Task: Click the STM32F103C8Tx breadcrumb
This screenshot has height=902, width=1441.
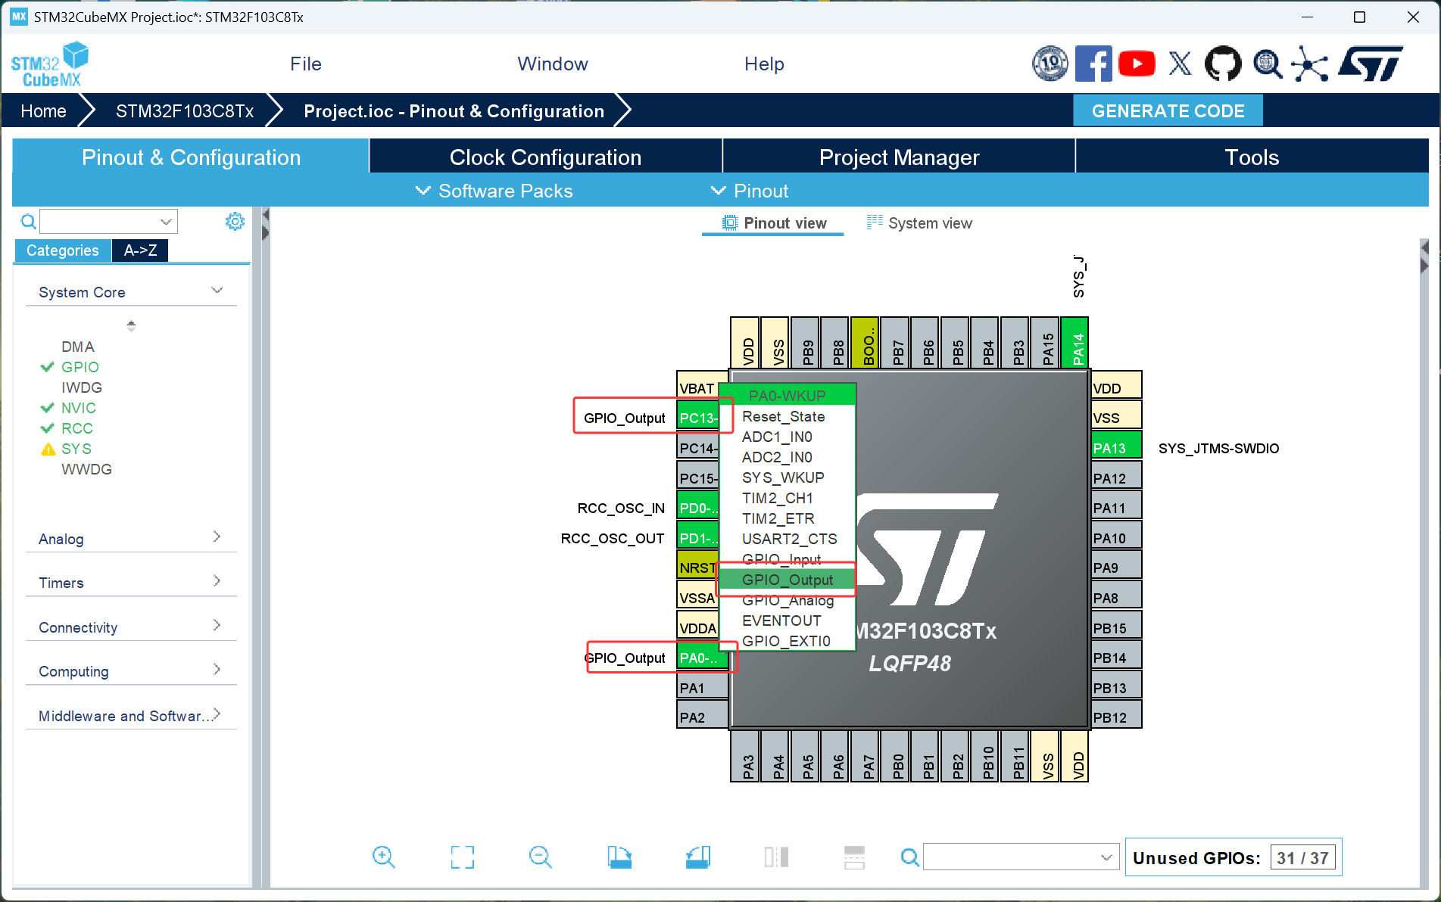Action: coord(185,111)
